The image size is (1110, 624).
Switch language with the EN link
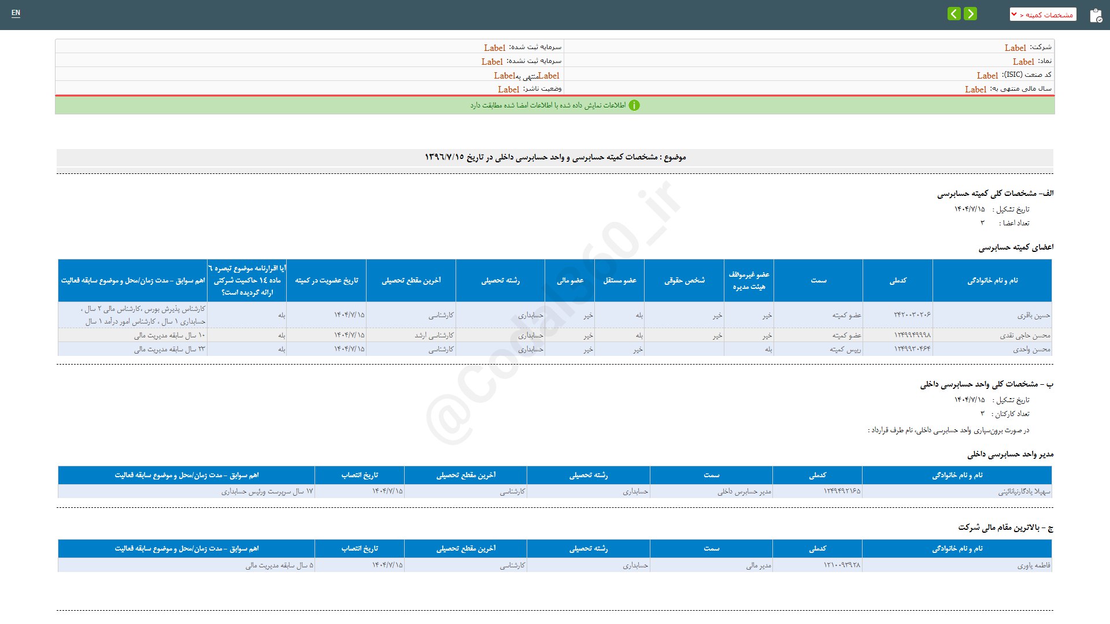[x=16, y=13]
